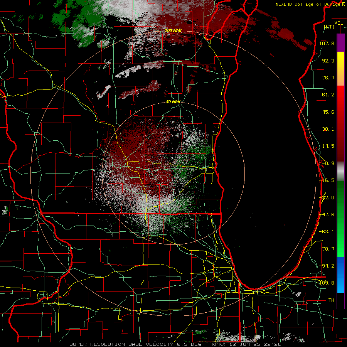Click the black TH segment of color bar
Image resolution: width=347 pixels, height=347 pixels.
click(340, 301)
